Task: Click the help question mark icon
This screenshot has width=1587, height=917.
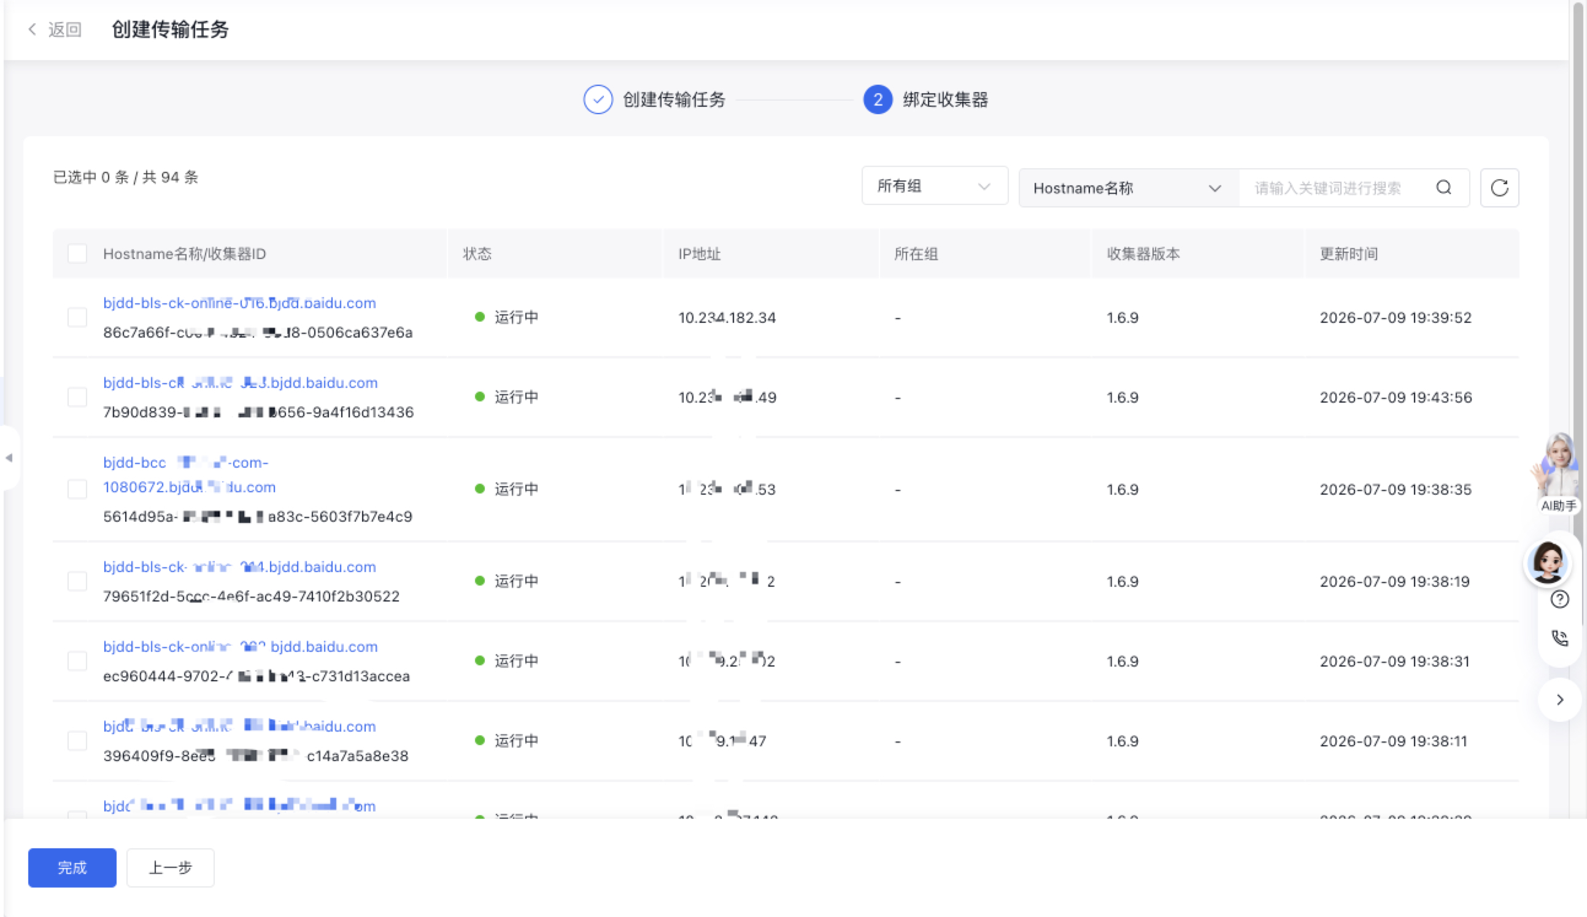Action: tap(1559, 599)
